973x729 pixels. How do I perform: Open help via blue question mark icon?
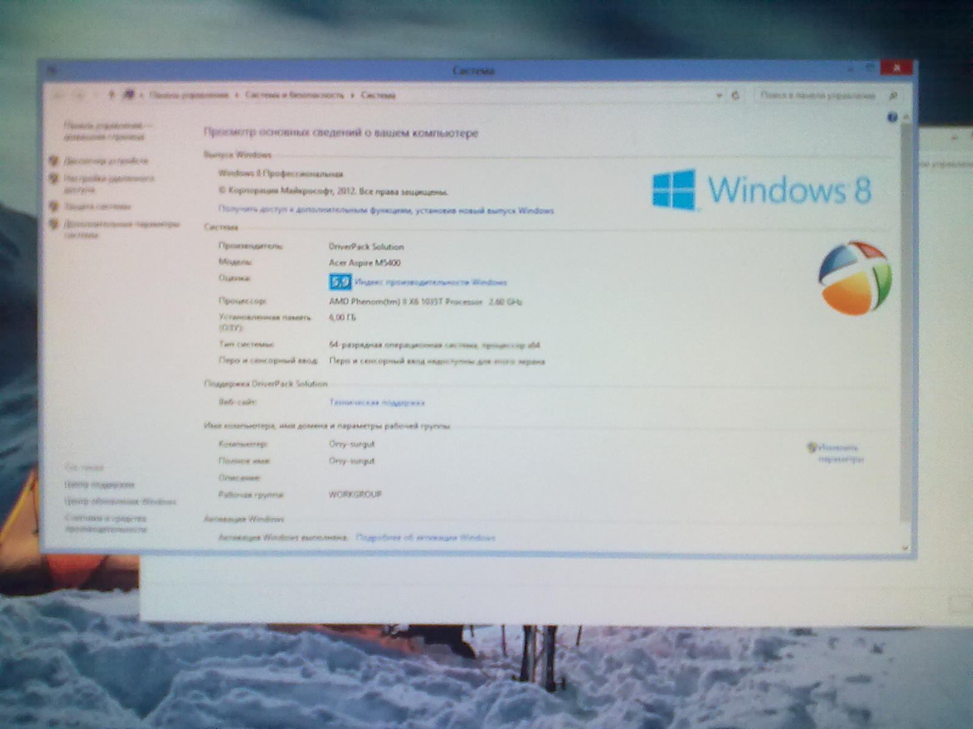point(892,117)
